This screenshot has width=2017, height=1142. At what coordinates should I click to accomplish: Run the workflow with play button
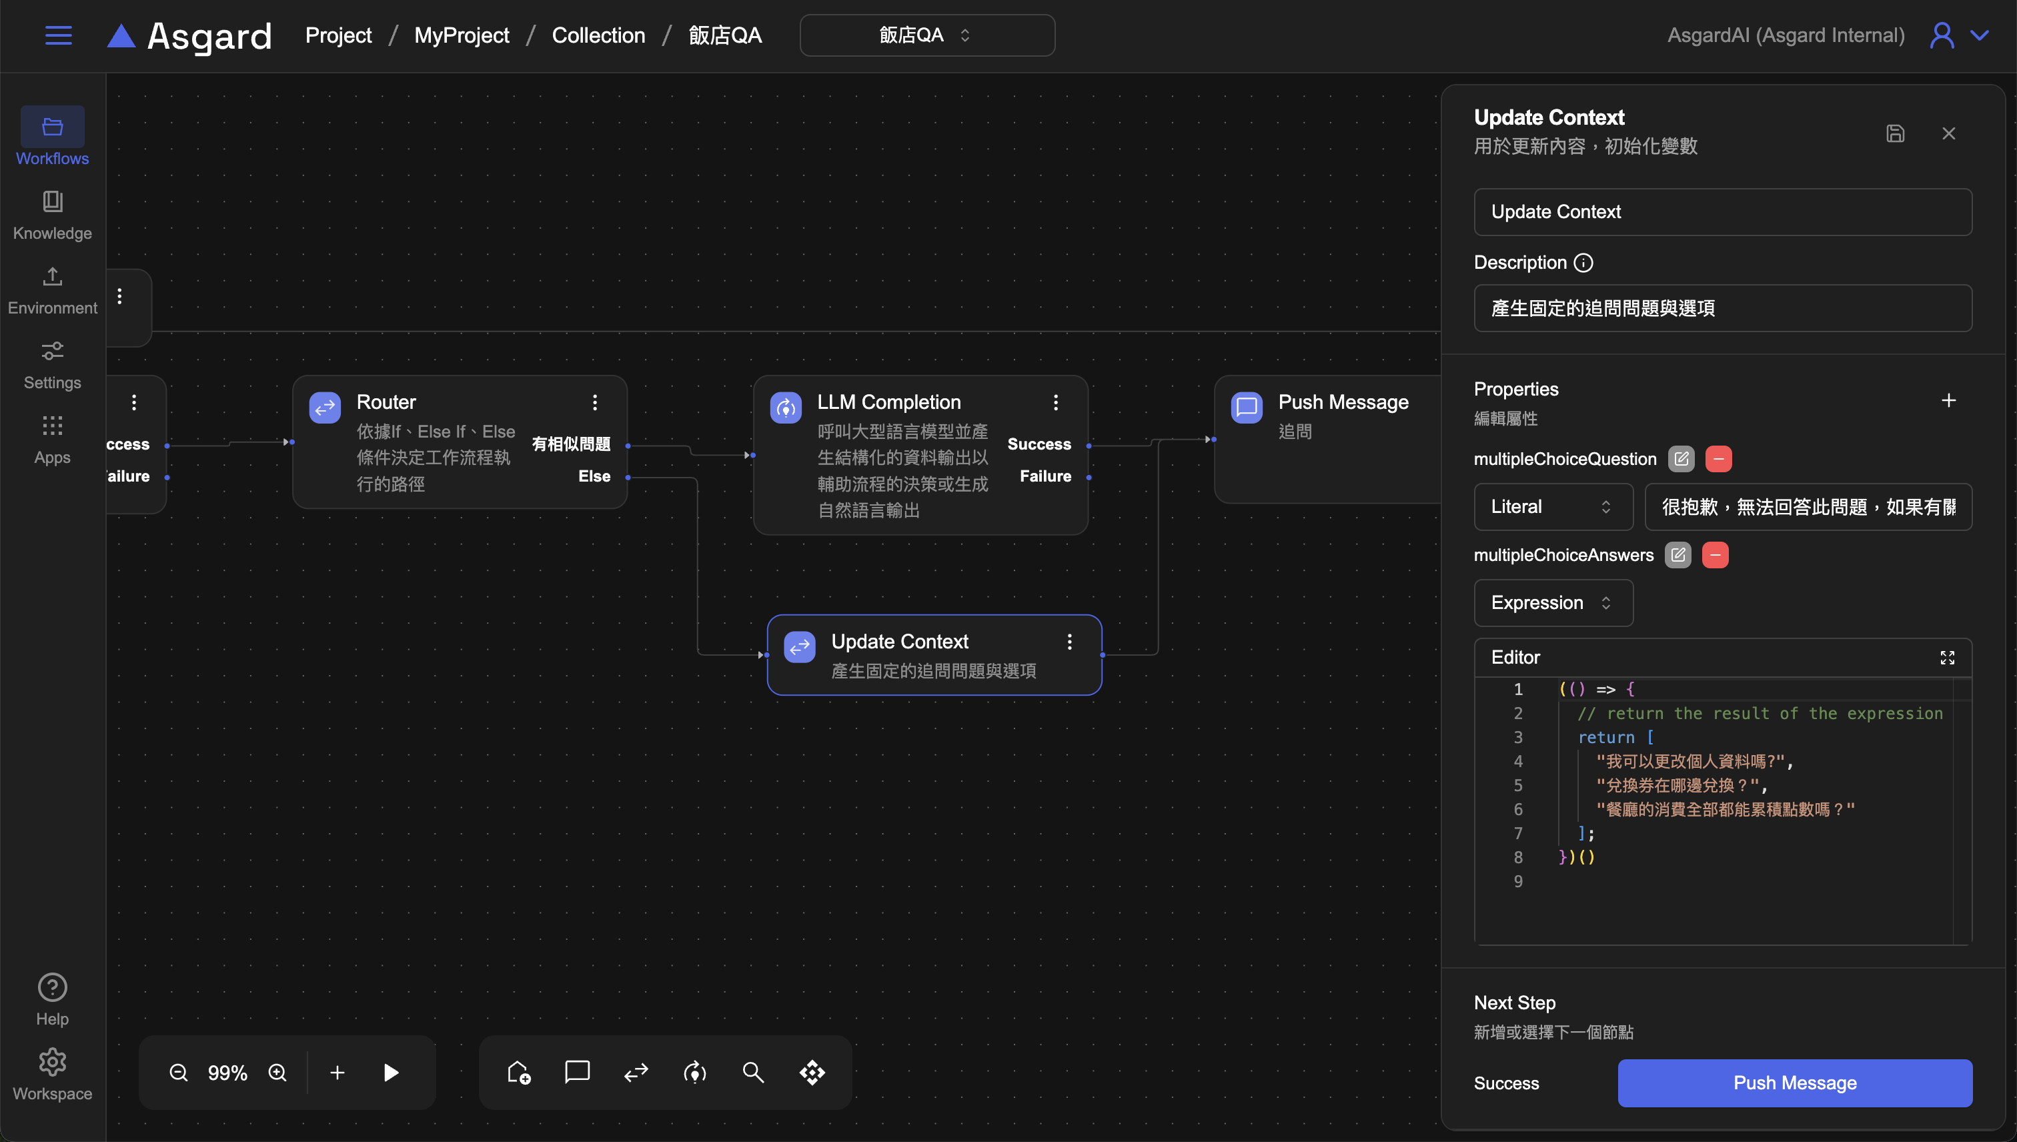click(391, 1072)
